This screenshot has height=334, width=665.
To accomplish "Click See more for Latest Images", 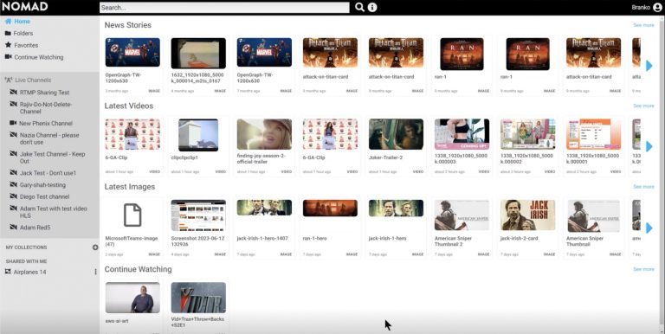I will [643, 187].
